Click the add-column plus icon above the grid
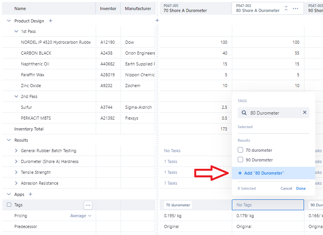 pyautogui.click(x=157, y=20)
